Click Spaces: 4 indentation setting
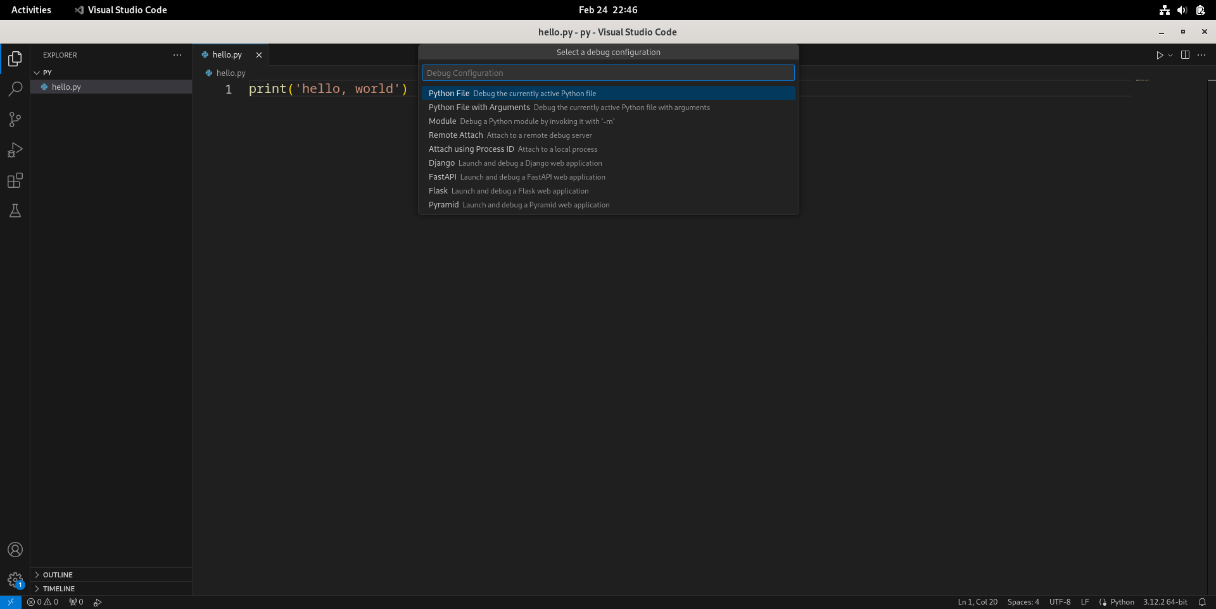 [1023, 602]
